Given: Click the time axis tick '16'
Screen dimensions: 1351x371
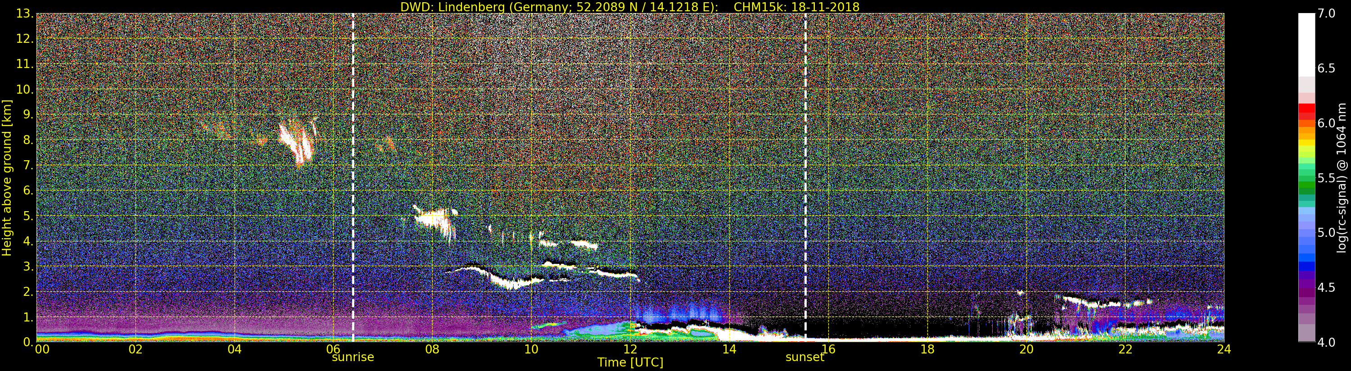Looking at the screenshot, I should coord(828,349).
